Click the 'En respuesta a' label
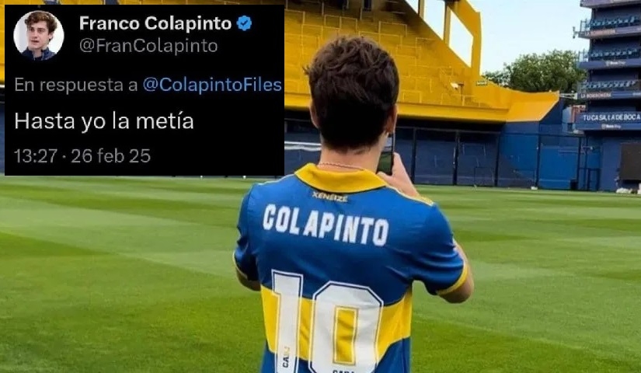Screen dimensions: 641x373 (x=76, y=85)
